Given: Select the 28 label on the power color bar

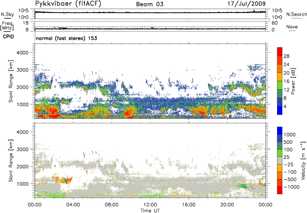Looking at the screenshot, I should pos(286,56).
